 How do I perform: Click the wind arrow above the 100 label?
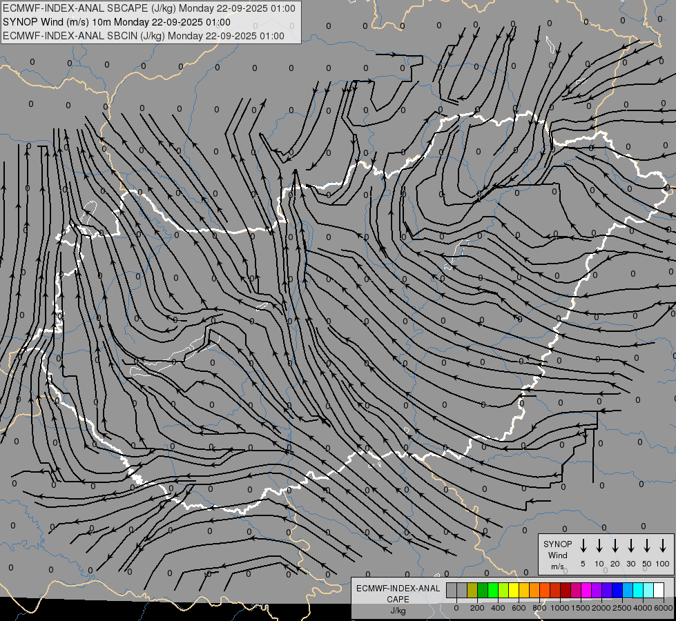663,546
